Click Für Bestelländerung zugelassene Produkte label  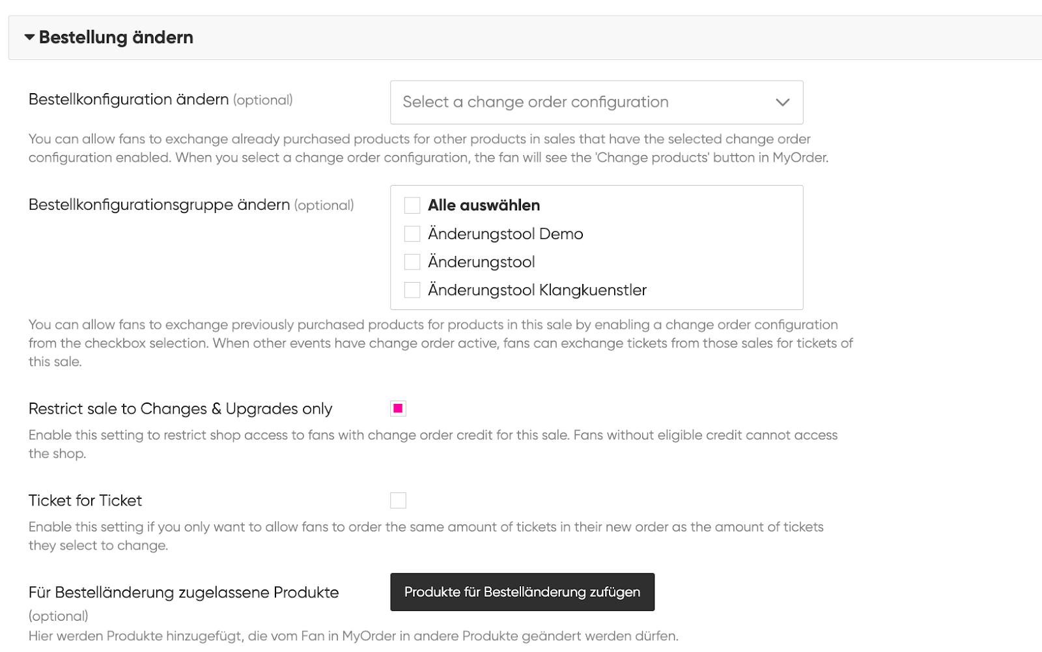(184, 593)
